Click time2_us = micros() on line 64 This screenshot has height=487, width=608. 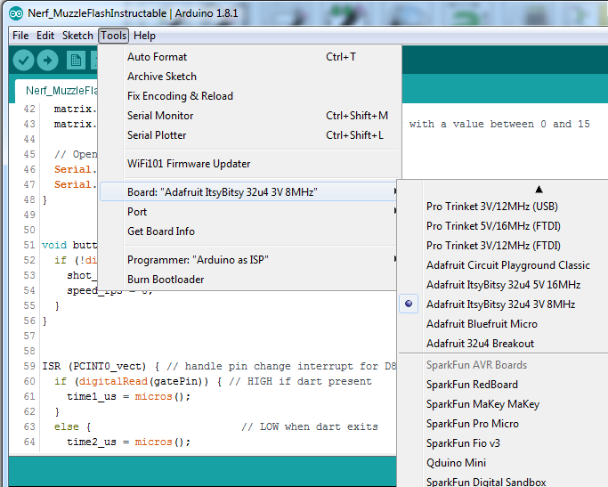pos(129,442)
